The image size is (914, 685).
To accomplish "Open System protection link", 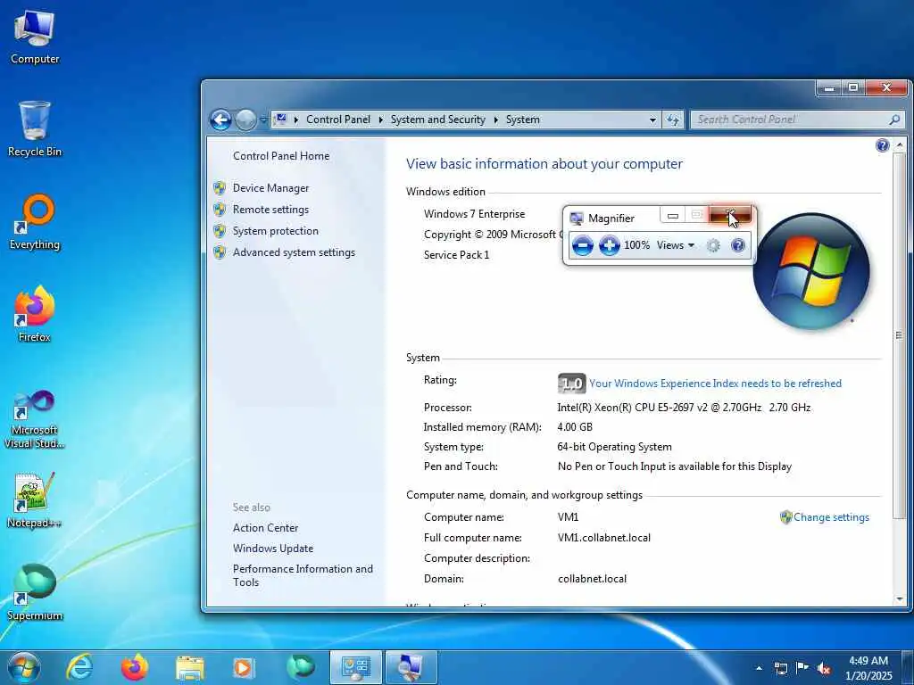I will tap(275, 231).
